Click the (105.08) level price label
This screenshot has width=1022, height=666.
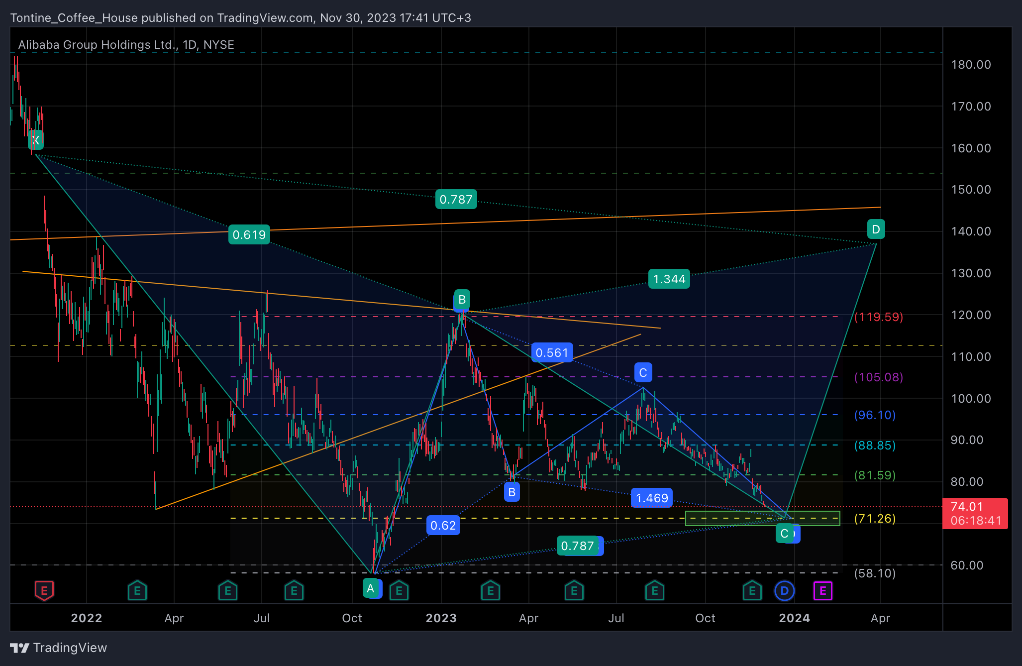879,377
